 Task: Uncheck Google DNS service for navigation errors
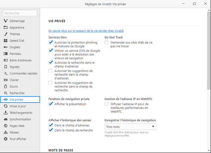coord(51,51)
